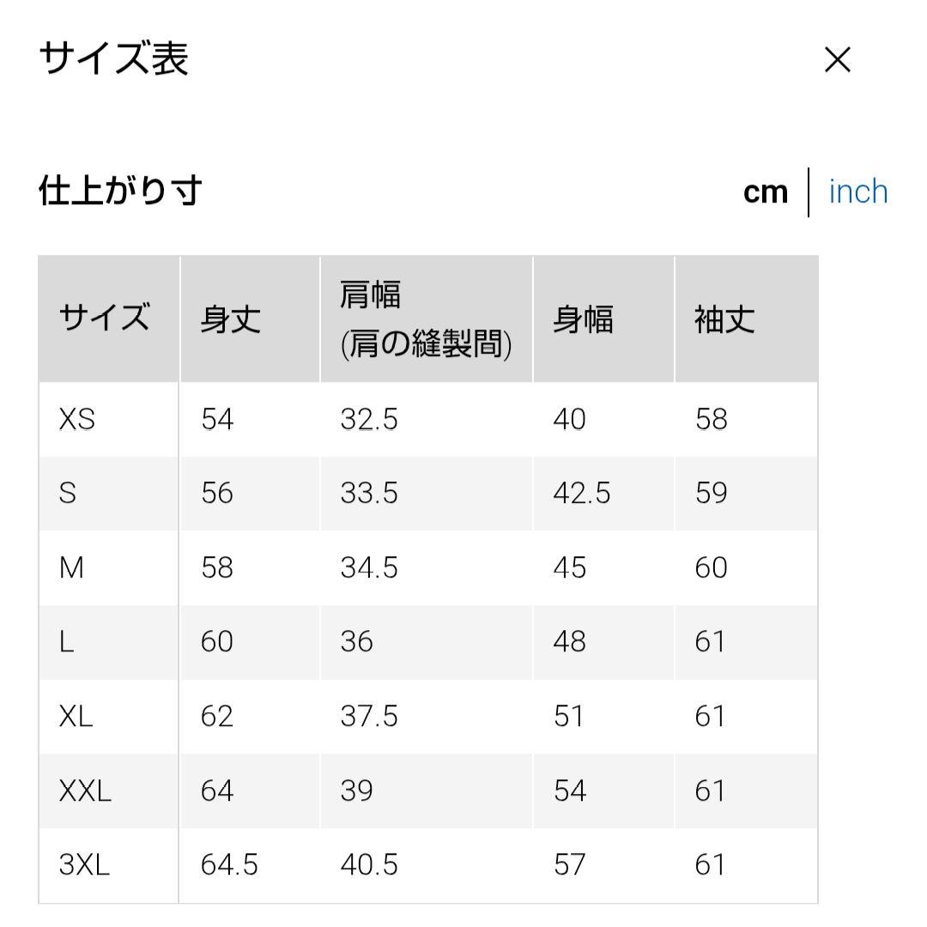Switch measurement units to inch
The width and height of the screenshot is (927, 927).
click(857, 192)
